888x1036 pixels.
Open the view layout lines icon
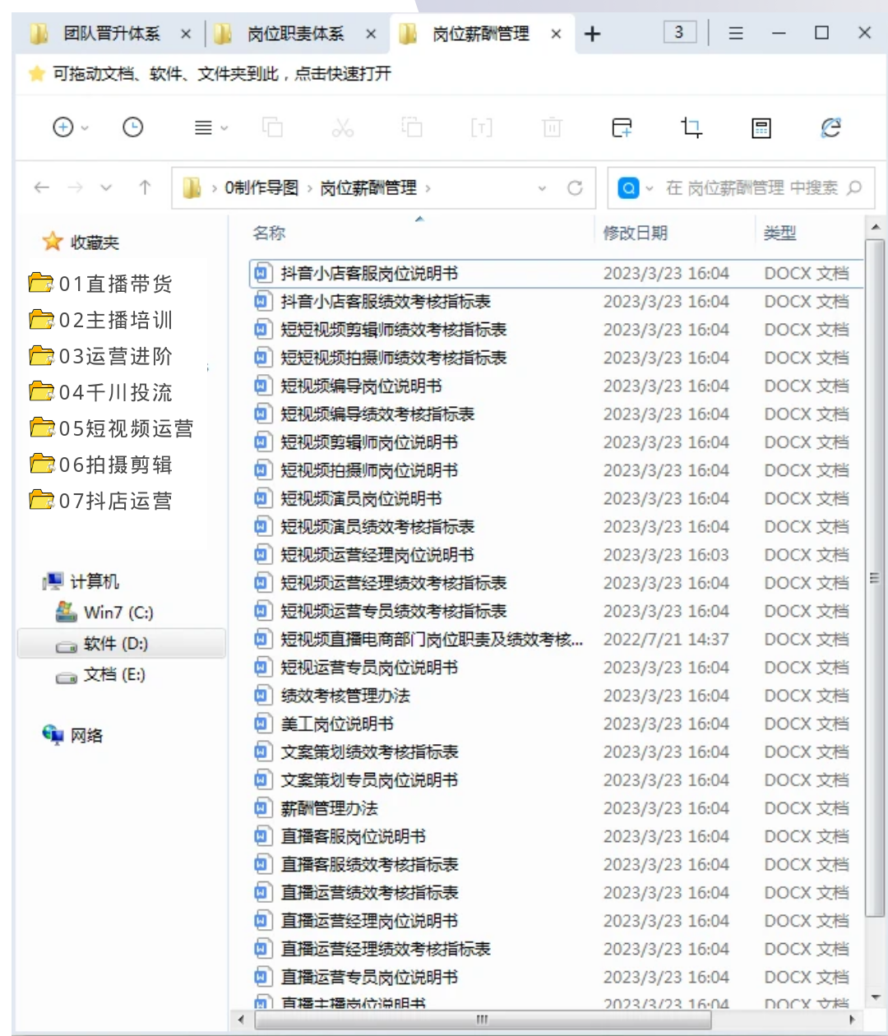click(203, 127)
